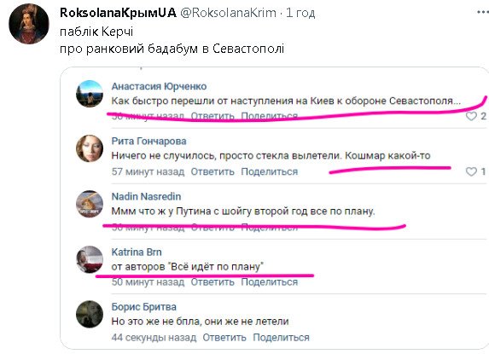Like Анастасия Юрченко's comment with the heart icon
Viewport: 489px width, 354px height.
[x=471, y=116]
